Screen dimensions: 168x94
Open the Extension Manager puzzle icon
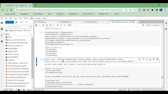point(2,41)
